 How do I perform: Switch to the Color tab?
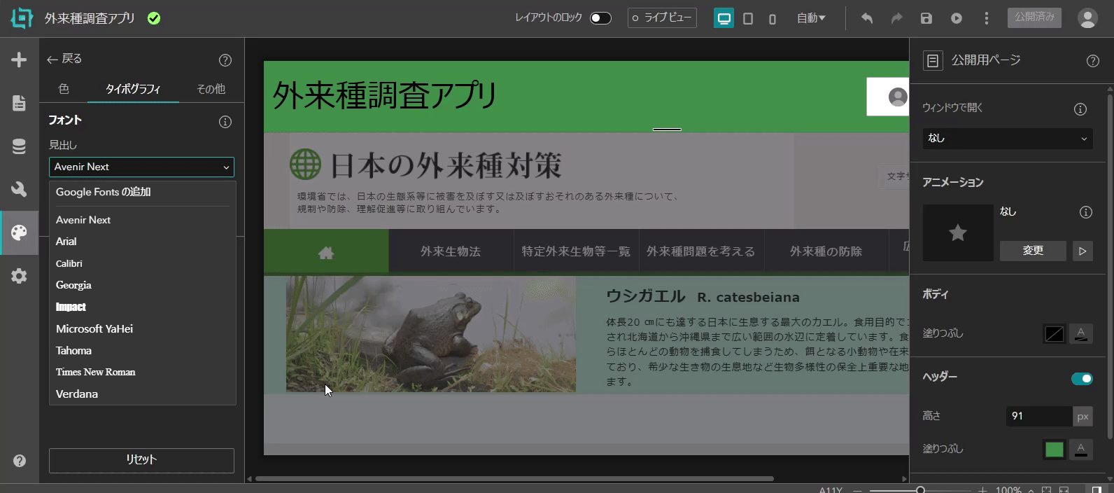pos(64,89)
